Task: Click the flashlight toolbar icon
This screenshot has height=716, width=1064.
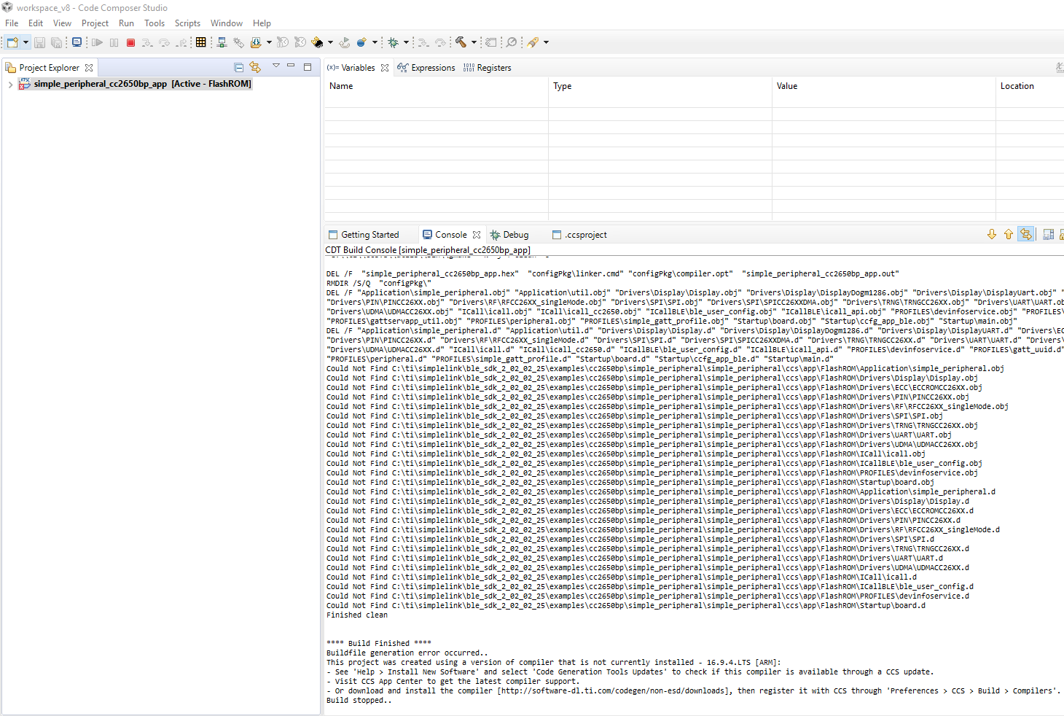Action: [x=533, y=42]
